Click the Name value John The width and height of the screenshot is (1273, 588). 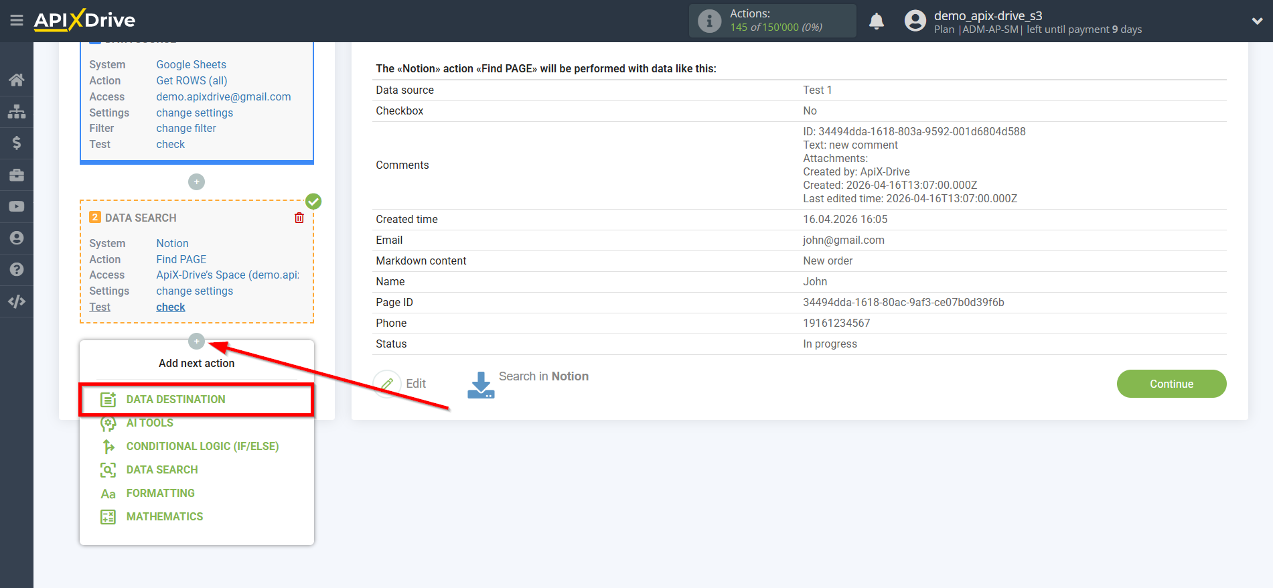click(815, 281)
